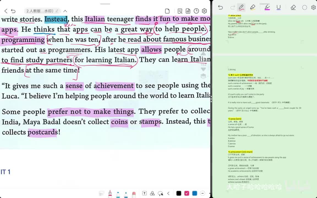Screen dimensions: 317x198
Task: Select the yellow highlighter in right panel
Action: [x=253, y=7]
